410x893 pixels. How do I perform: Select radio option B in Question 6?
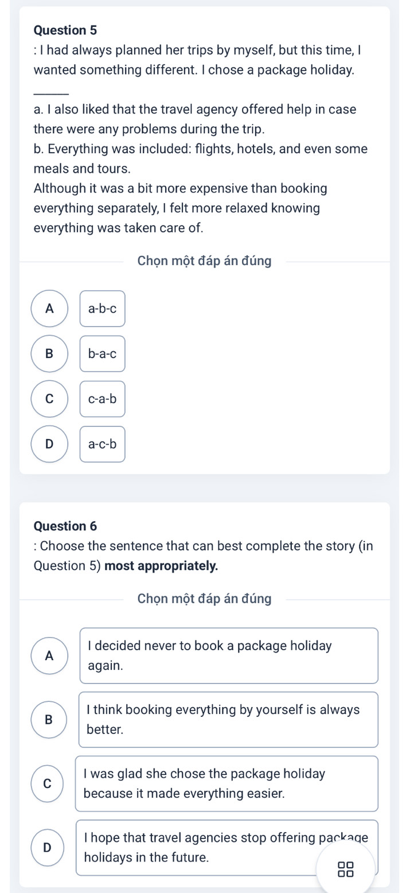(x=49, y=720)
